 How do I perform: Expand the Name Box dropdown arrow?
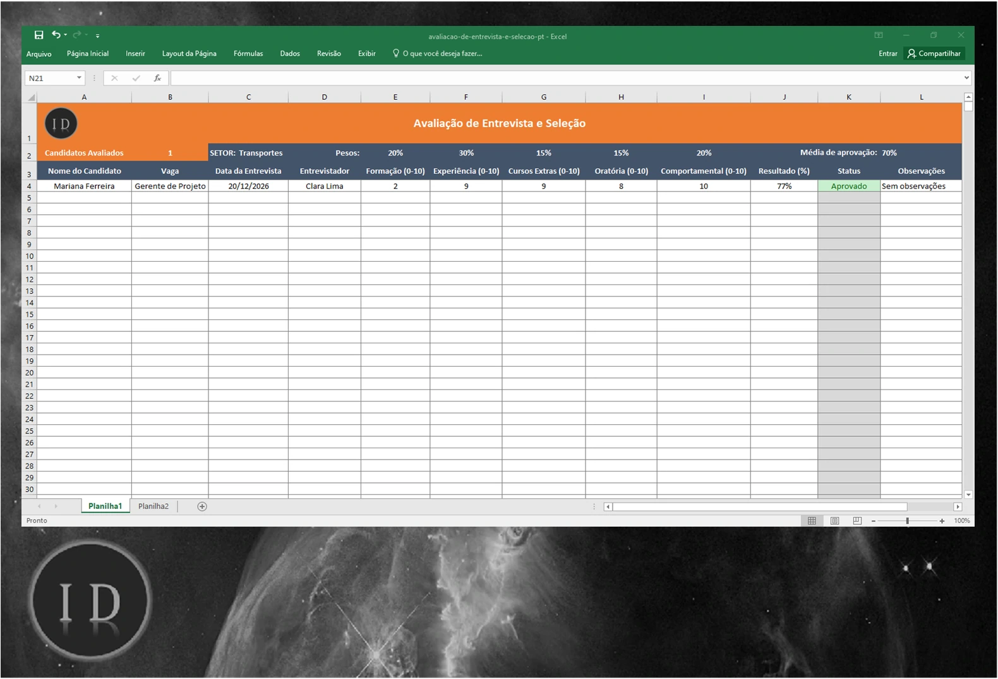click(x=79, y=78)
